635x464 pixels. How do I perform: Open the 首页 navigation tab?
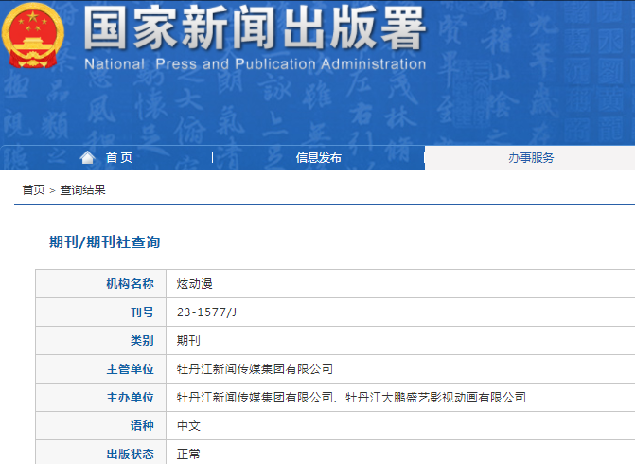(118, 157)
